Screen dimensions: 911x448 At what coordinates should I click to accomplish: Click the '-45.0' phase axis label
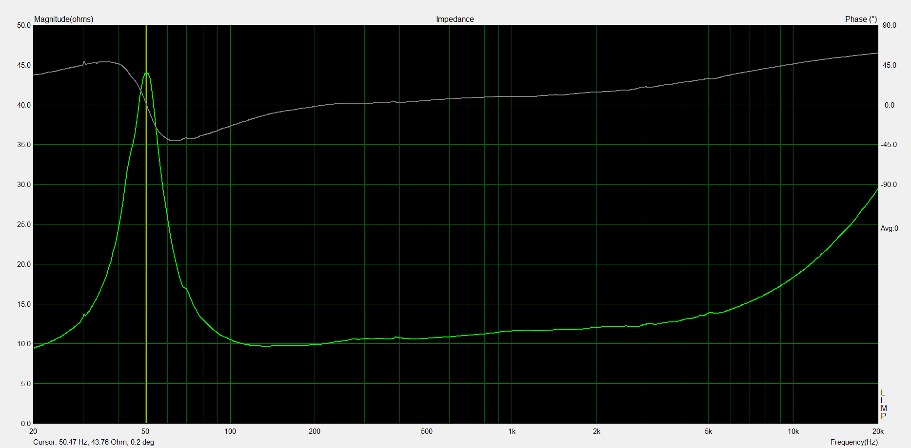click(x=889, y=145)
